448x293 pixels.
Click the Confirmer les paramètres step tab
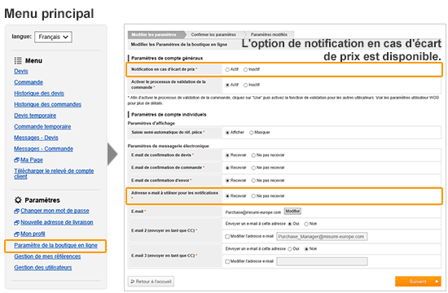[x=213, y=34]
